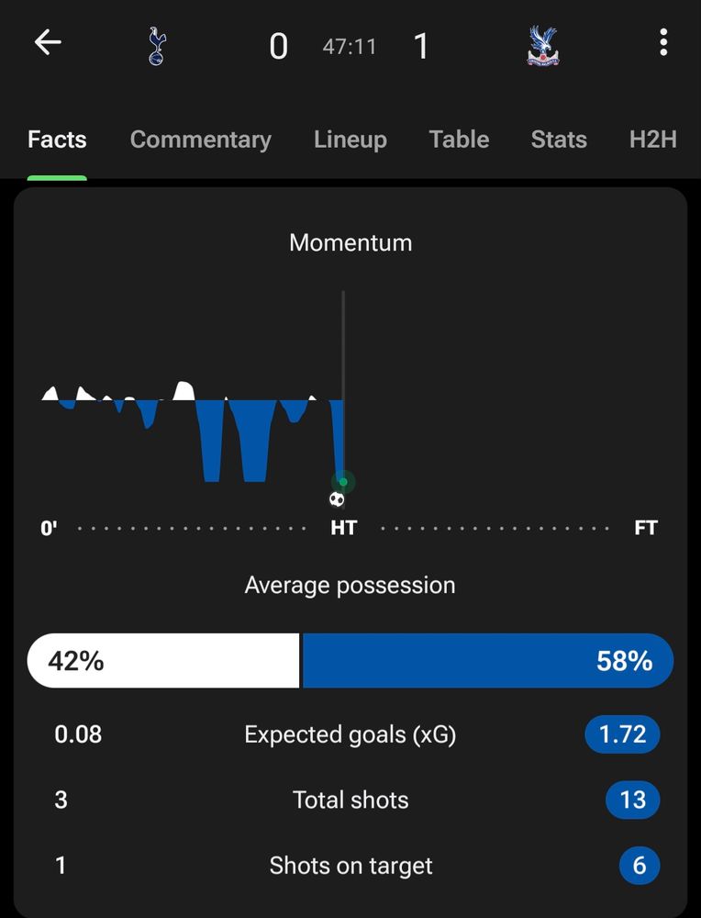Image resolution: width=701 pixels, height=918 pixels.
Task: Tap the back arrow icon
Action: [x=48, y=43]
